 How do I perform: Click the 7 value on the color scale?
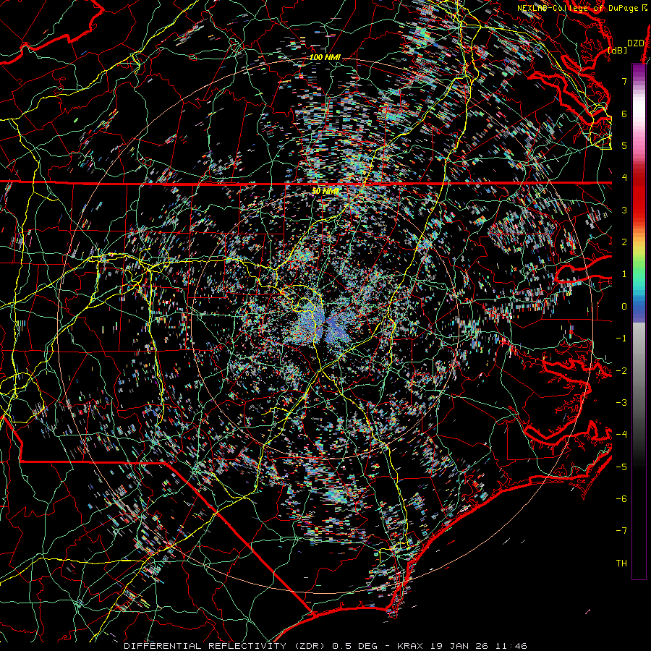click(x=624, y=81)
